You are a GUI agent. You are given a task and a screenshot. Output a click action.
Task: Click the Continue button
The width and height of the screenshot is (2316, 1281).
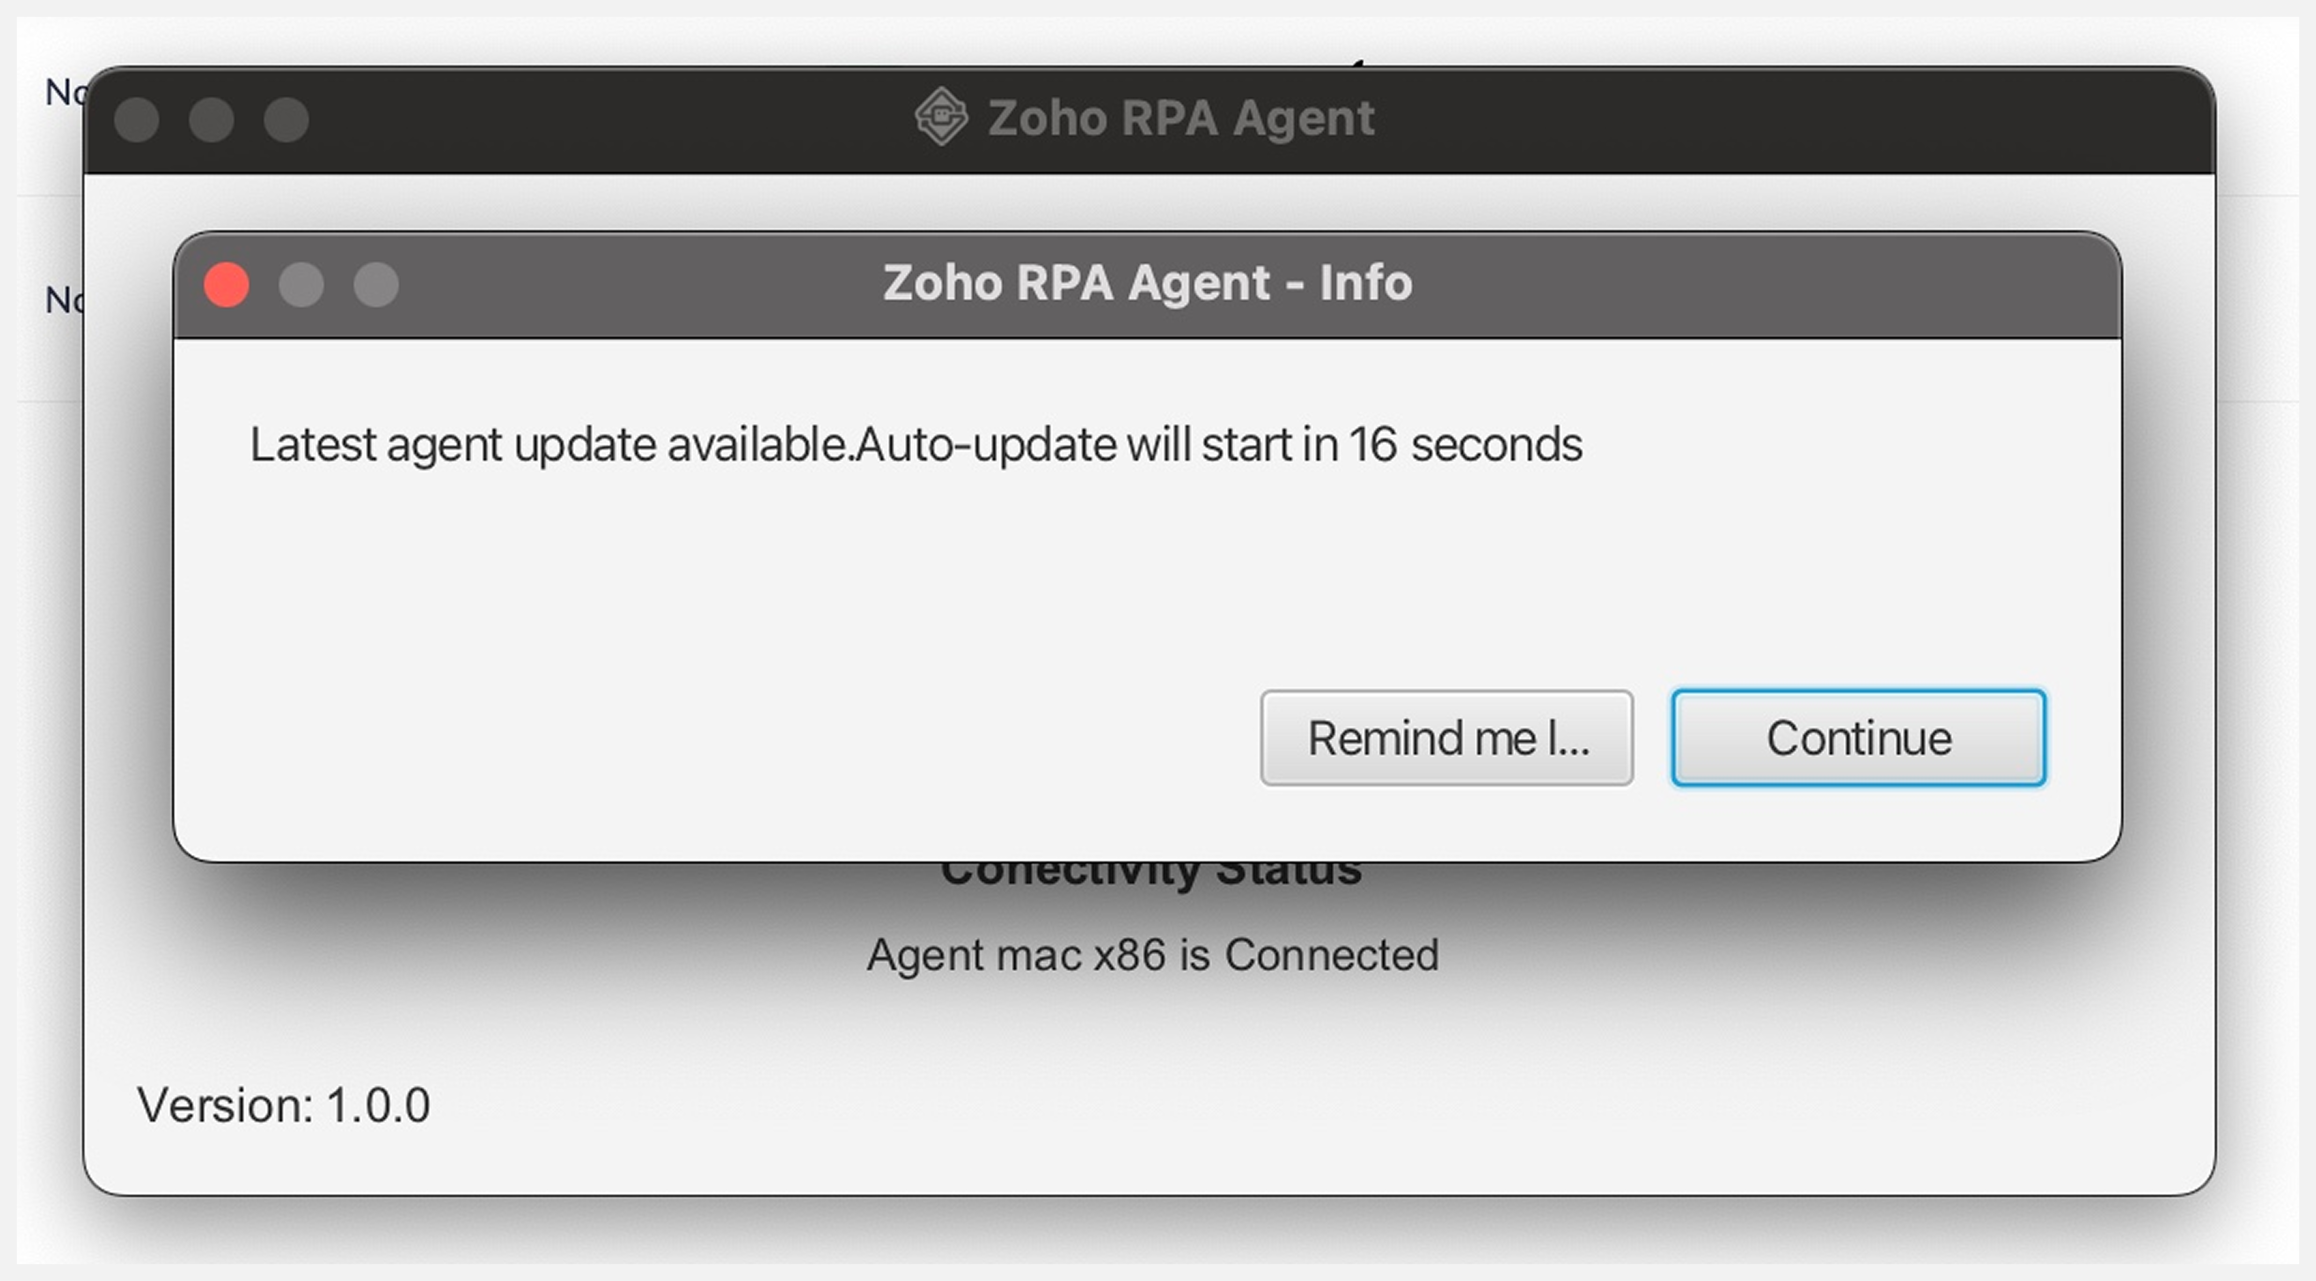1858,738
